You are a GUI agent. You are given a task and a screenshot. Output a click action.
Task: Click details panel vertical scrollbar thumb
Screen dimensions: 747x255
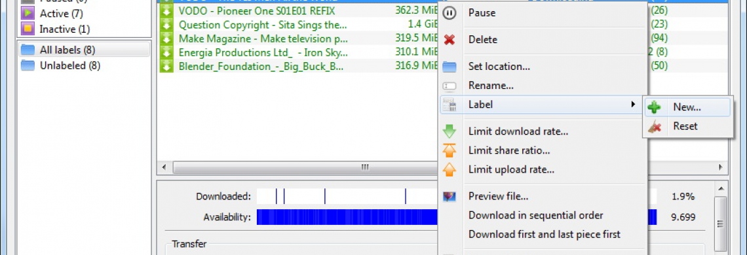coord(721,224)
